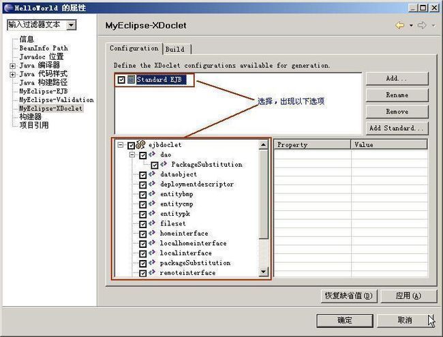The width and height of the screenshot is (443, 337).
Task: Collapse the ejbdoclet tree node
Action: click(x=121, y=145)
